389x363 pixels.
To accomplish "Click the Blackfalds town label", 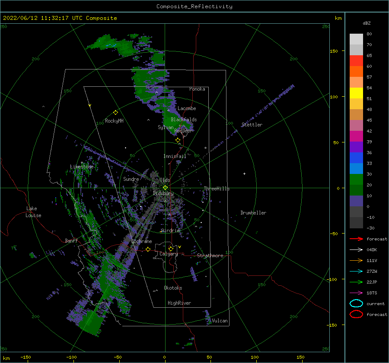I will coord(184,120).
